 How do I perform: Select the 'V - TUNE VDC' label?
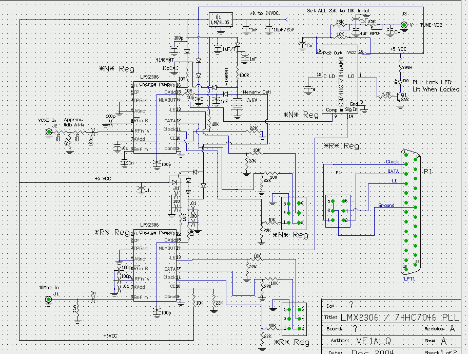click(x=426, y=25)
